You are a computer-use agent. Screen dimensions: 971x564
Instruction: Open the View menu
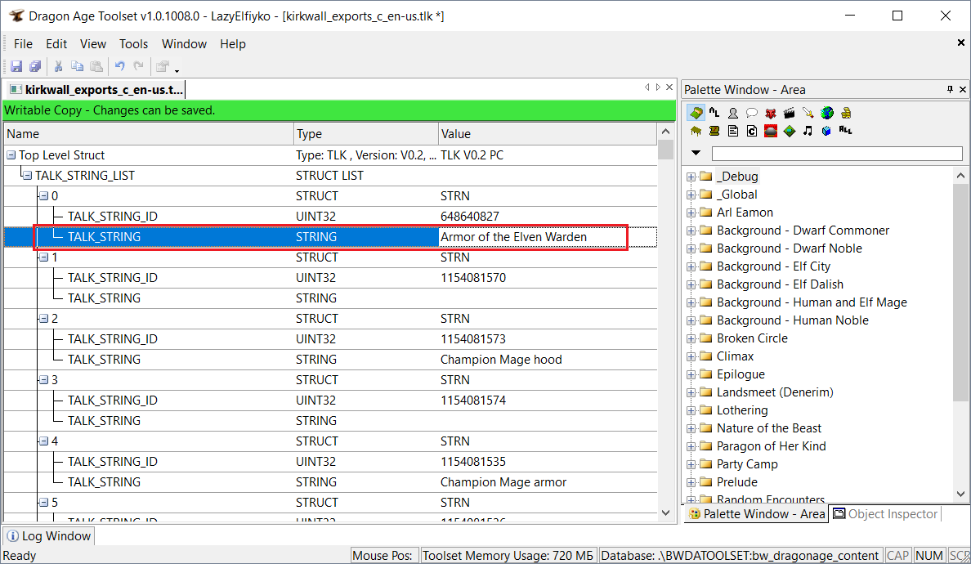tap(93, 44)
